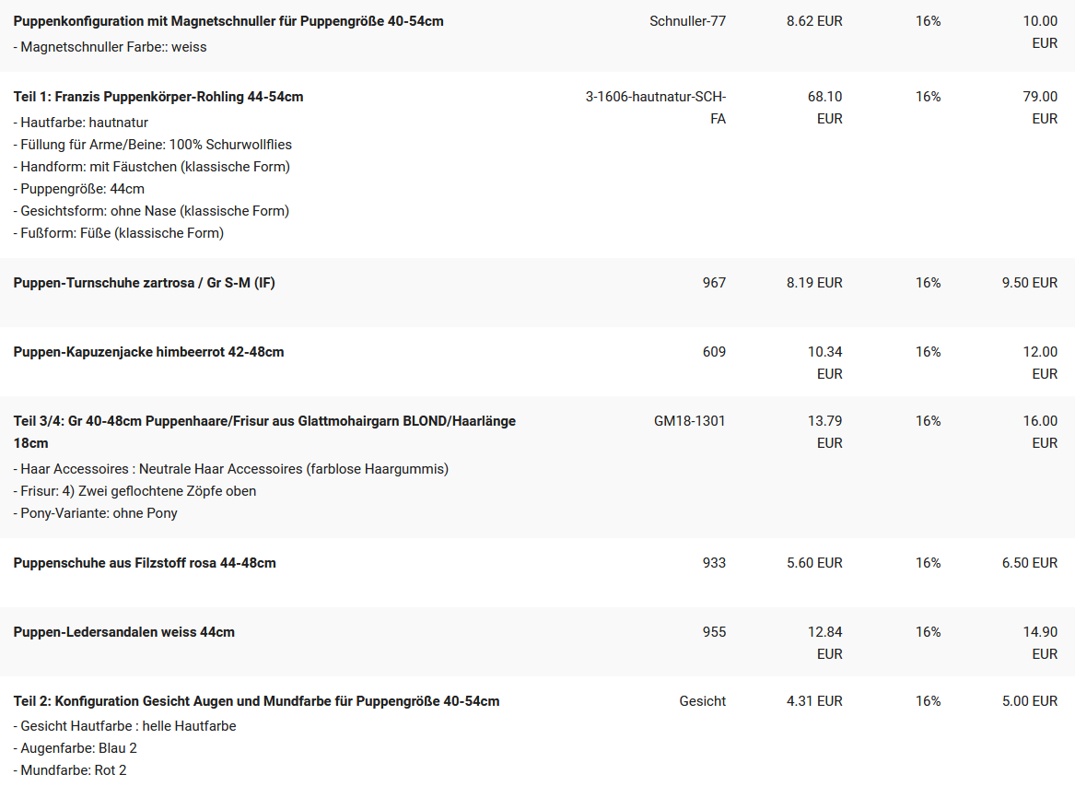The width and height of the screenshot is (1075, 786).
Task: Click the 6.50 EUR Filzstoff shoe price
Action: [1030, 563]
